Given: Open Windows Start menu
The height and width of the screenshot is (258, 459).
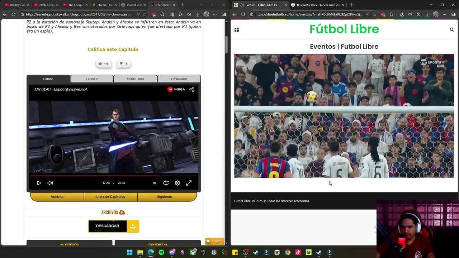Looking at the screenshot, I should click(x=129, y=252).
